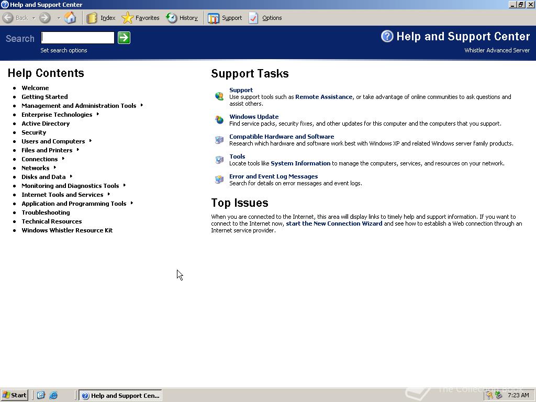Click Compatible Hardware and Software icon
The height and width of the screenshot is (402, 536).
point(219,139)
